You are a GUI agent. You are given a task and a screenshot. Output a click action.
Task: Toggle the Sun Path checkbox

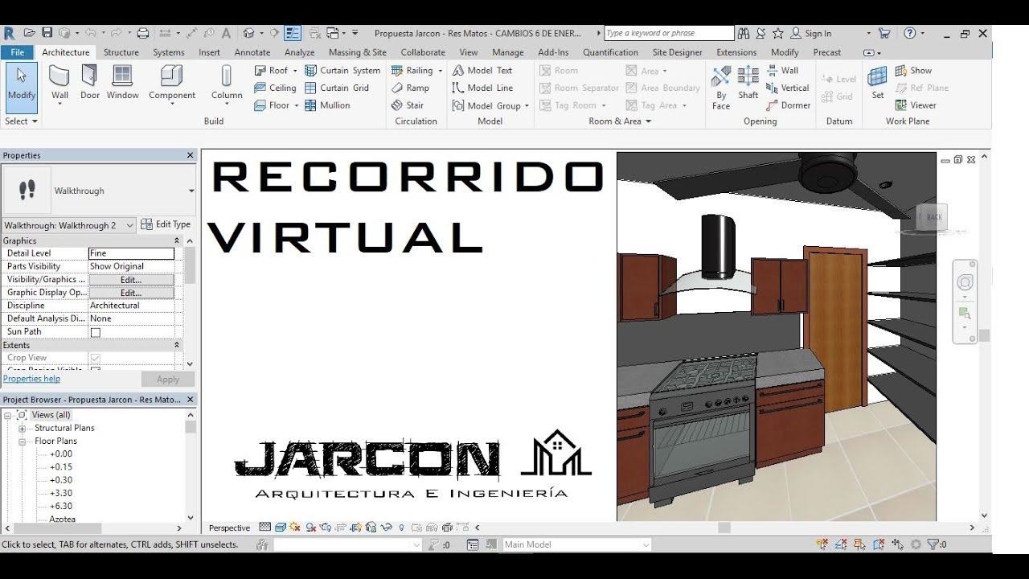(x=96, y=332)
